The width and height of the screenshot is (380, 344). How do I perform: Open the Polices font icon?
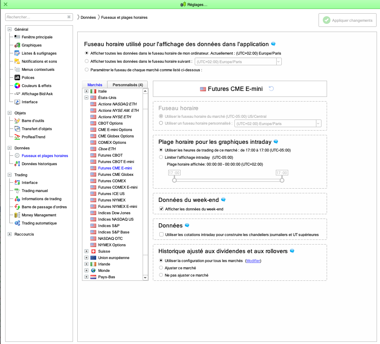[17, 78]
